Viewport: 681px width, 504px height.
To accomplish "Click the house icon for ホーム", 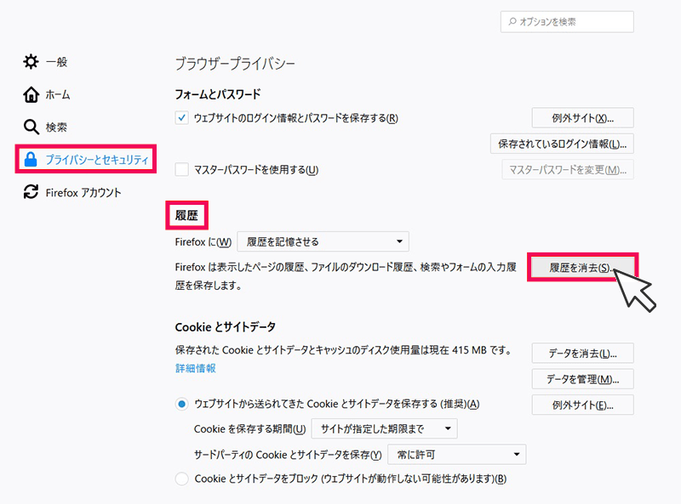I will tap(31, 94).
